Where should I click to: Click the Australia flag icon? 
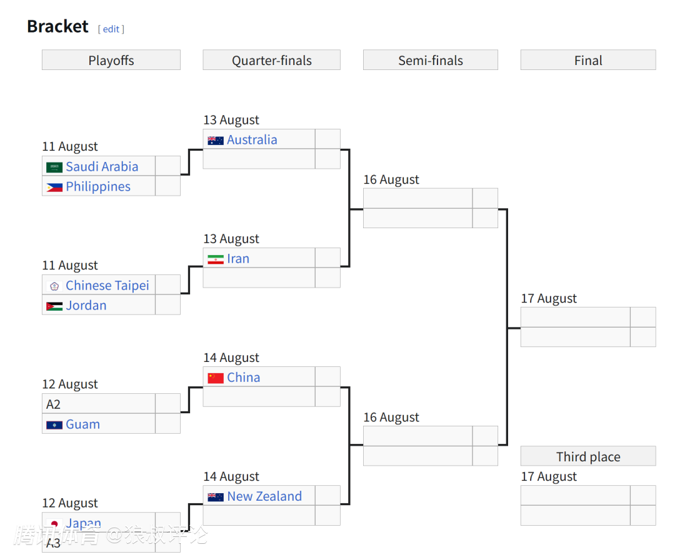216,141
